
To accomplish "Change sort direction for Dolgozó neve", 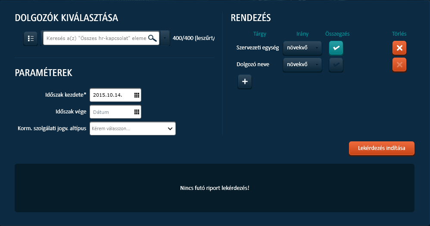I will pyautogui.click(x=302, y=64).
